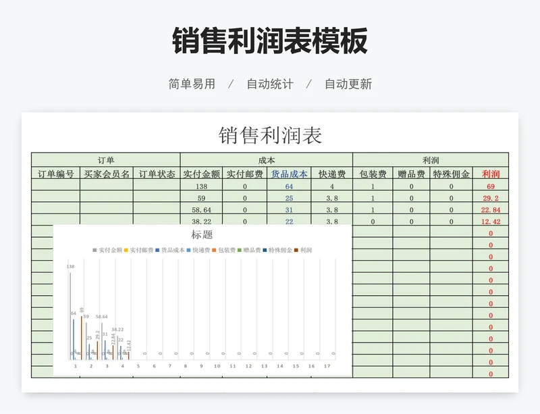Select the red profit cell showing 22.84
The image size is (540, 414).
point(491,210)
